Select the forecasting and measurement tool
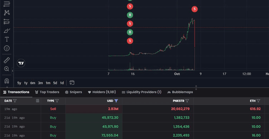This screenshot has width=269, height=139. pyautogui.click(x=7, y=22)
